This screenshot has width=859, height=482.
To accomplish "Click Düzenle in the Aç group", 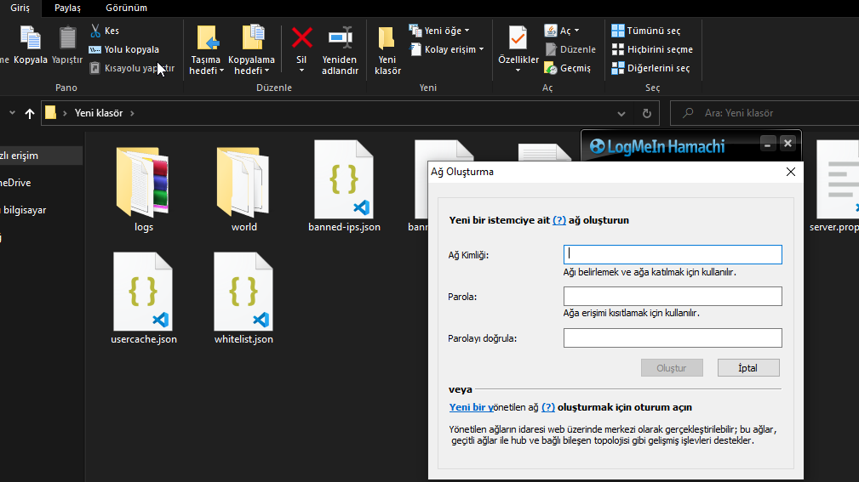I will click(570, 49).
